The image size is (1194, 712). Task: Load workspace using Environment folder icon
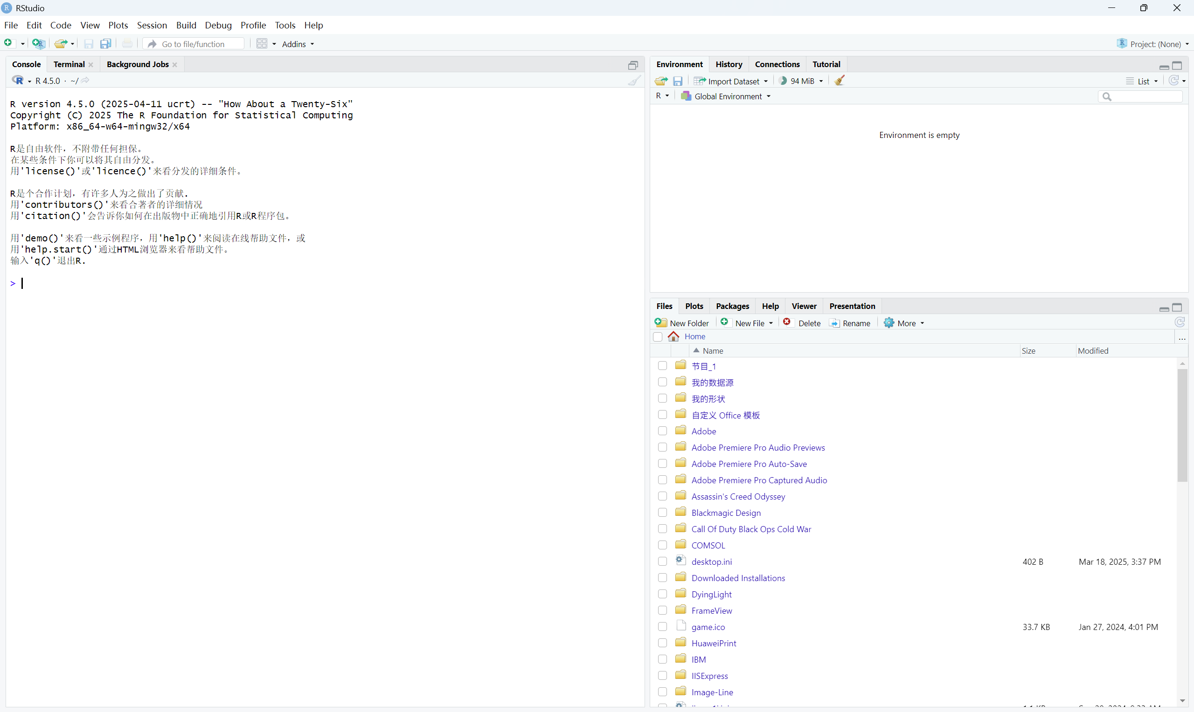pos(661,81)
